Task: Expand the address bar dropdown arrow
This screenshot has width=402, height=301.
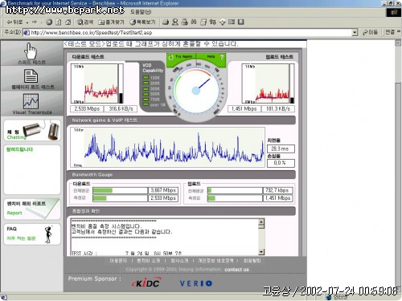Action: click(355, 33)
